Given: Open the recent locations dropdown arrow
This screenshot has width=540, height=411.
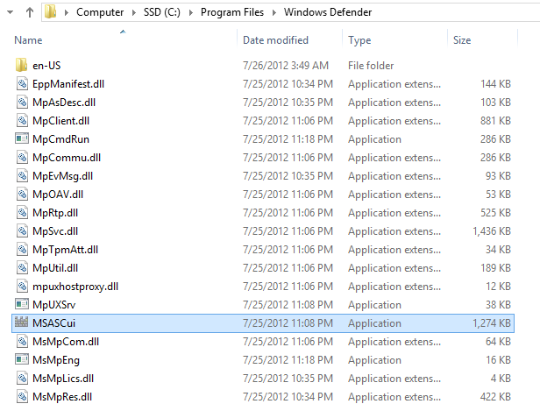Looking at the screenshot, I should tap(10, 12).
